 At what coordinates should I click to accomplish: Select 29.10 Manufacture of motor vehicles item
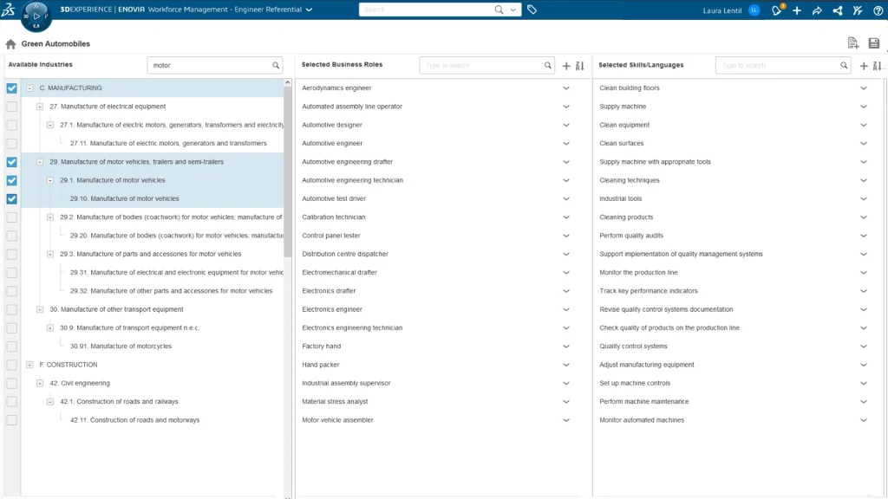(x=125, y=199)
